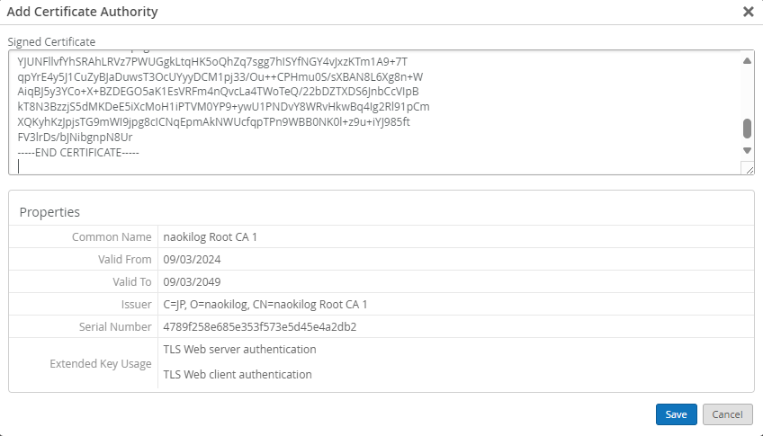Click the Valid To date 09/03/2049

(x=192, y=281)
